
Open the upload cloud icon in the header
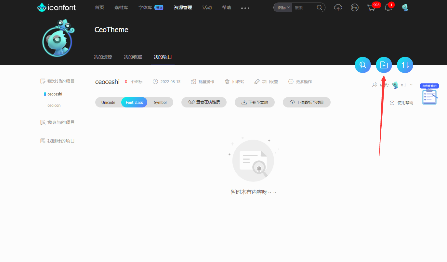click(x=338, y=7)
